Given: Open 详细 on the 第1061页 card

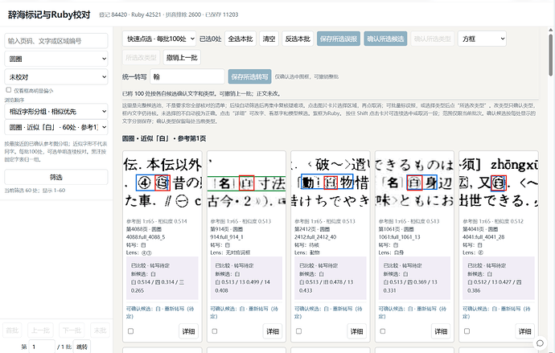Looking at the screenshot, I should (441, 331).
